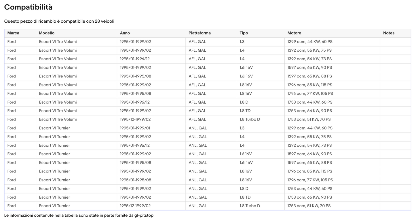Select "1392 ccm, 55 KW, 75 PS" in Turnier row
The width and height of the screenshot is (416, 223).
[309, 137]
